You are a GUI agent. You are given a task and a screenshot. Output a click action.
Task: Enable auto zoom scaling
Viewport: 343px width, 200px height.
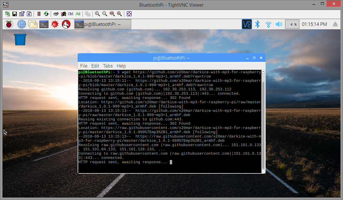click(119, 14)
